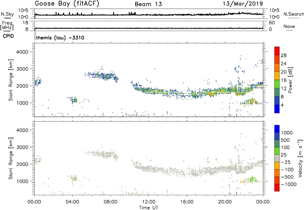Click the "08:00" time tick label
Image resolution: width=304 pixels, height=210 pixels.
(111, 202)
